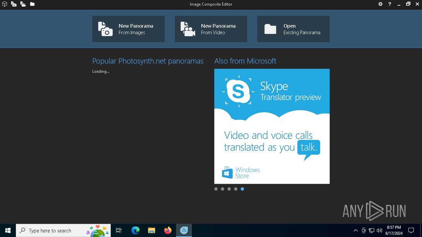Screen dimensions: 422x237
Task: Click the Skype Translator preview banner
Action: click(x=272, y=126)
